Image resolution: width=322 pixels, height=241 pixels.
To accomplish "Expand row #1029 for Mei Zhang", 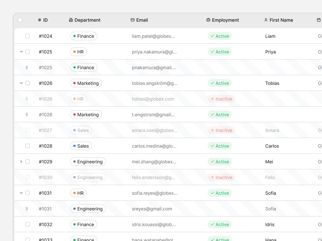I will (21, 161).
